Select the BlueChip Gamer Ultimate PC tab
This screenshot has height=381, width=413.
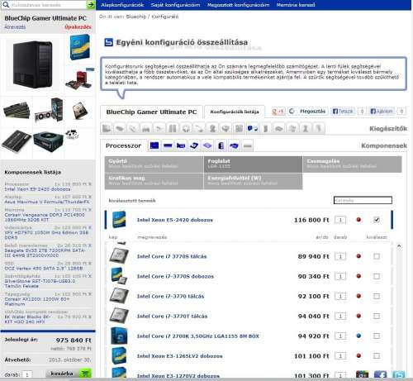pos(151,112)
